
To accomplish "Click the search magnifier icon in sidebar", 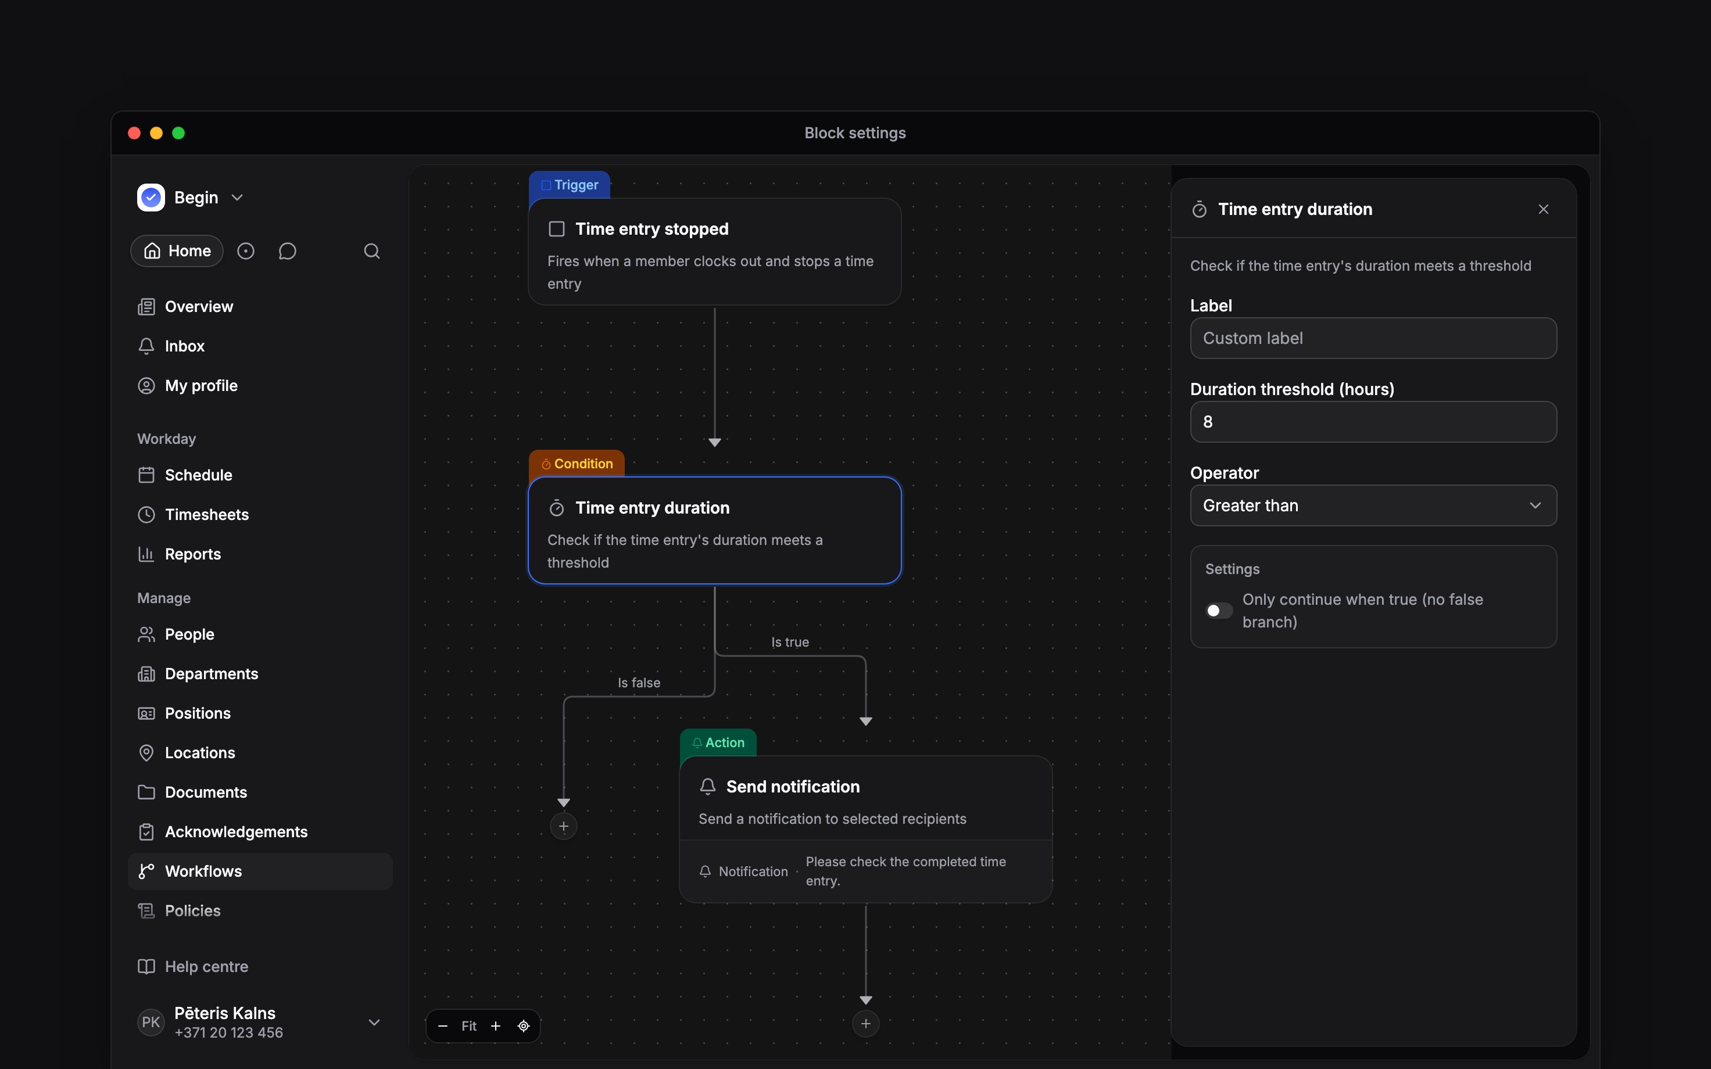I will tap(372, 251).
